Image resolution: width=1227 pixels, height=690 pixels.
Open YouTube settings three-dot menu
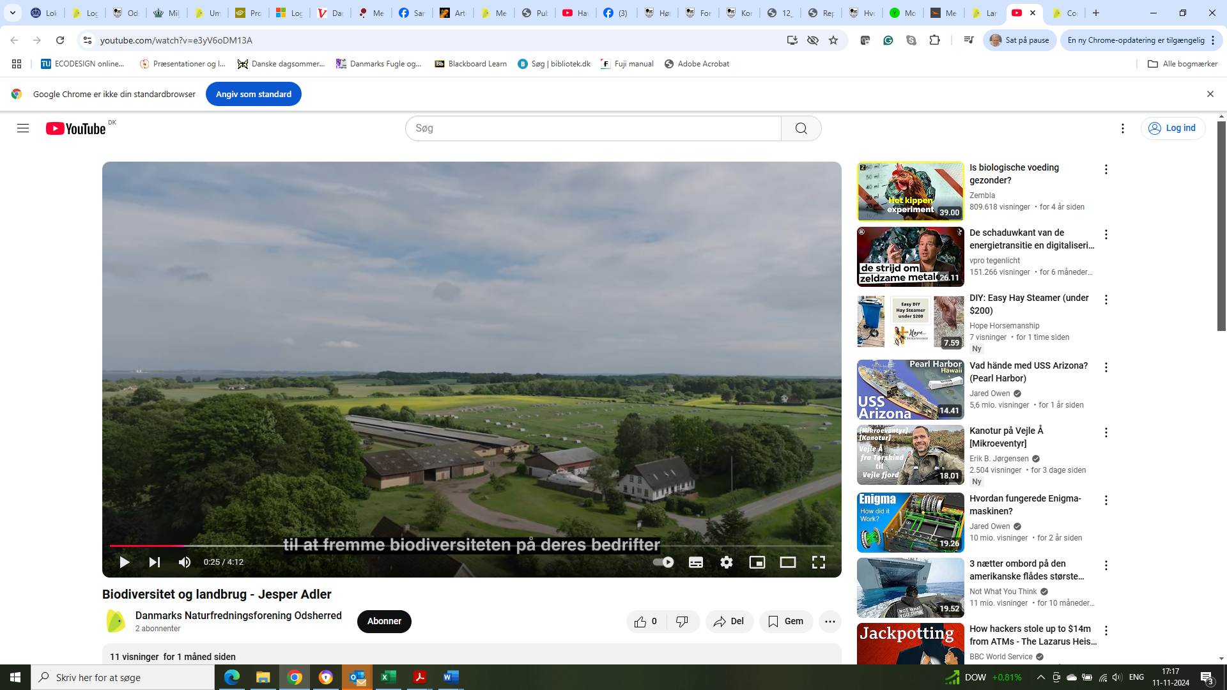(x=1123, y=128)
